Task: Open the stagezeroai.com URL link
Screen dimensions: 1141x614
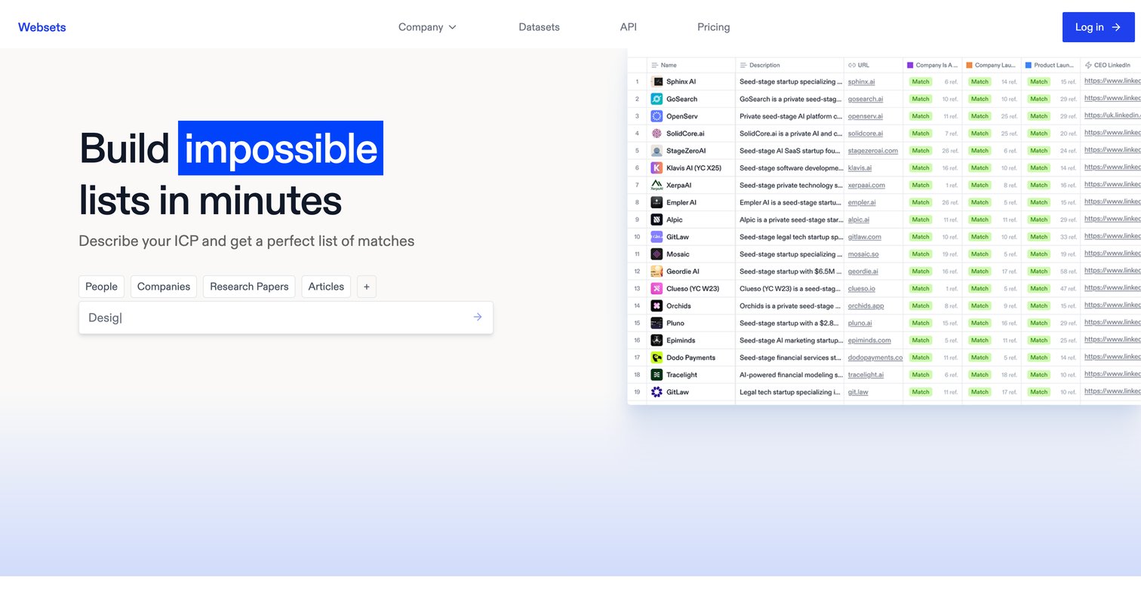Action: [x=872, y=151]
